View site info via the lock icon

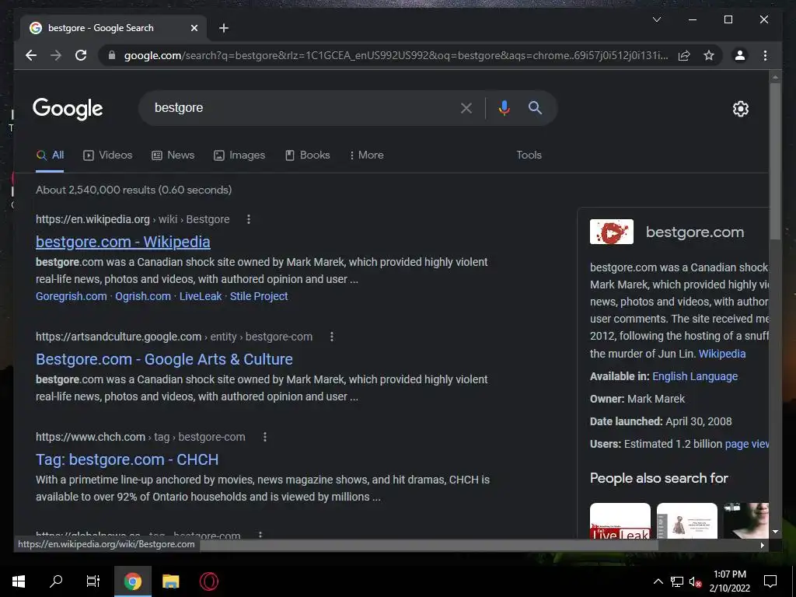(112, 55)
